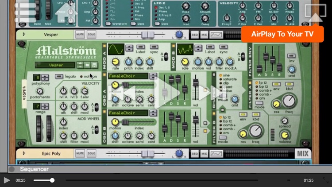Enable Osc B with its power LED

pyautogui.click(x=104, y=112)
